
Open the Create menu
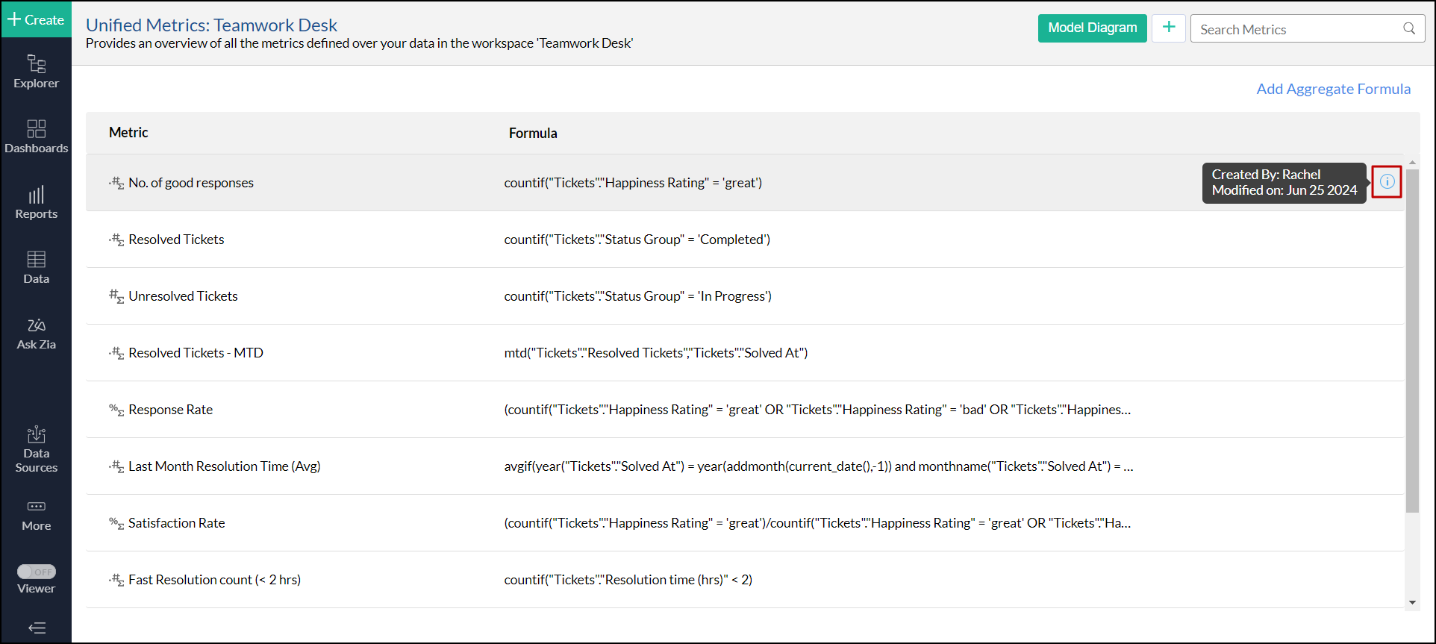tap(36, 19)
